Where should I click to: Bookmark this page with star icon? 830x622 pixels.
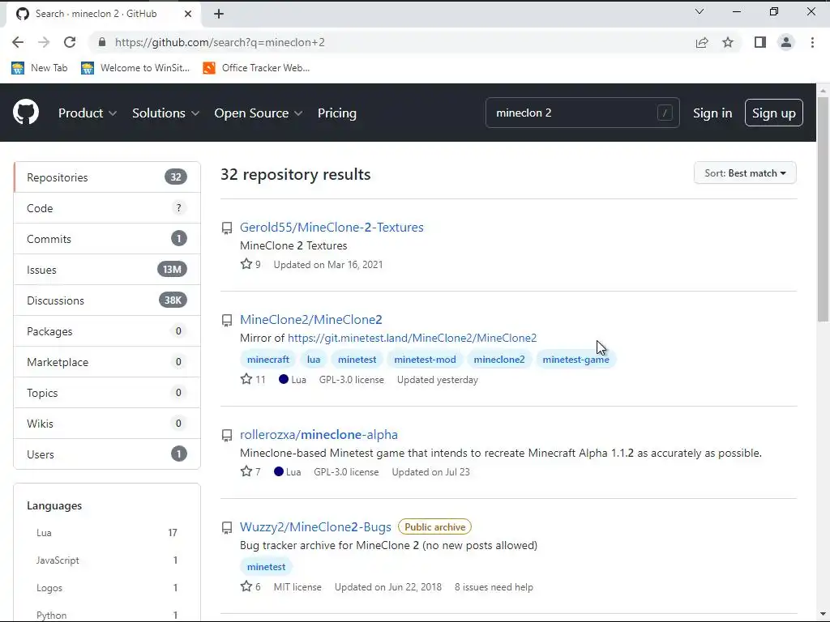click(x=728, y=42)
